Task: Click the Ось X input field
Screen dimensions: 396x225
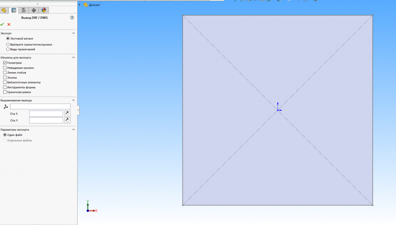Action: coord(46,114)
